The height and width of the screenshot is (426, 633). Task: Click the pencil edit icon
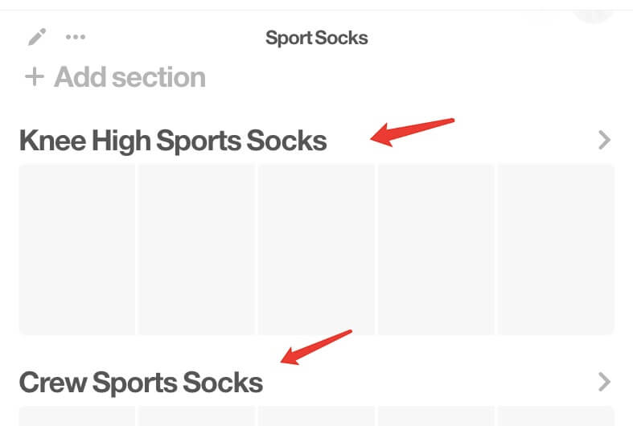37,37
